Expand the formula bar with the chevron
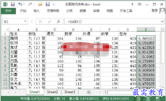Screen dimensions: 166x101 pos(162,21)
